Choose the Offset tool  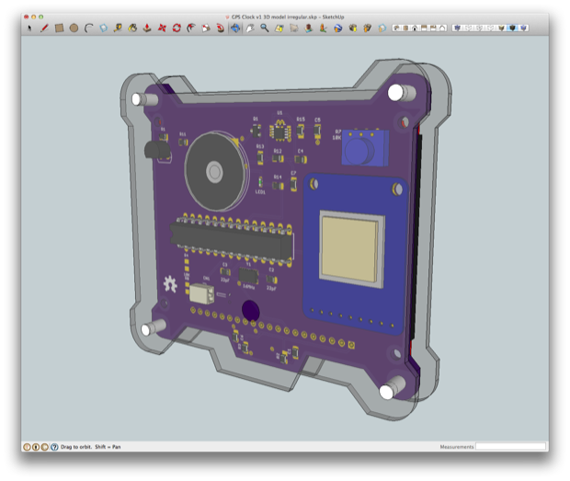pos(191,28)
